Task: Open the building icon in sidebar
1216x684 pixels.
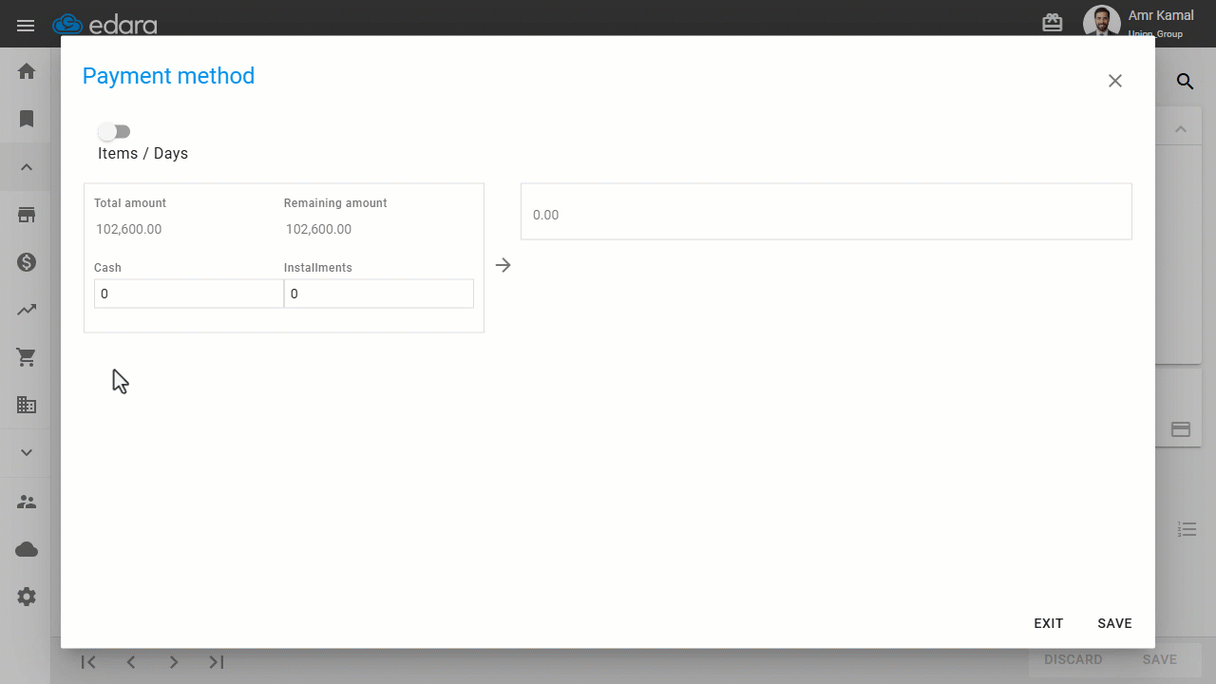Action: pyautogui.click(x=27, y=405)
